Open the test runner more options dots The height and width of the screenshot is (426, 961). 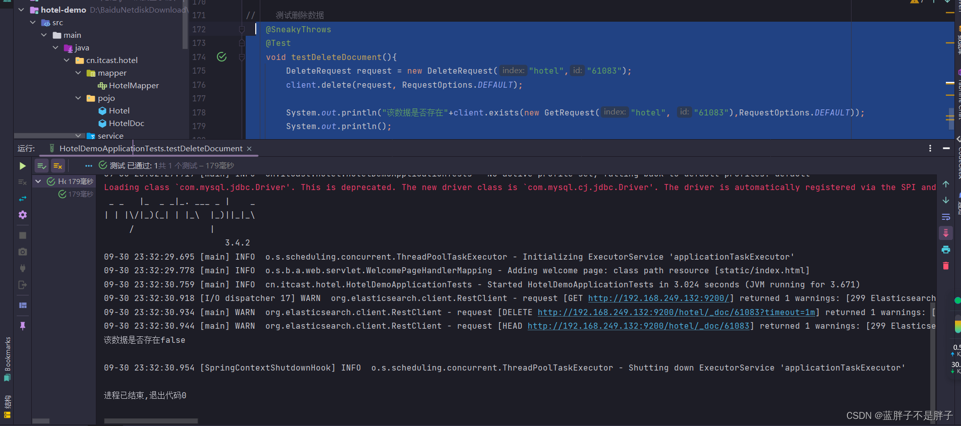89,166
